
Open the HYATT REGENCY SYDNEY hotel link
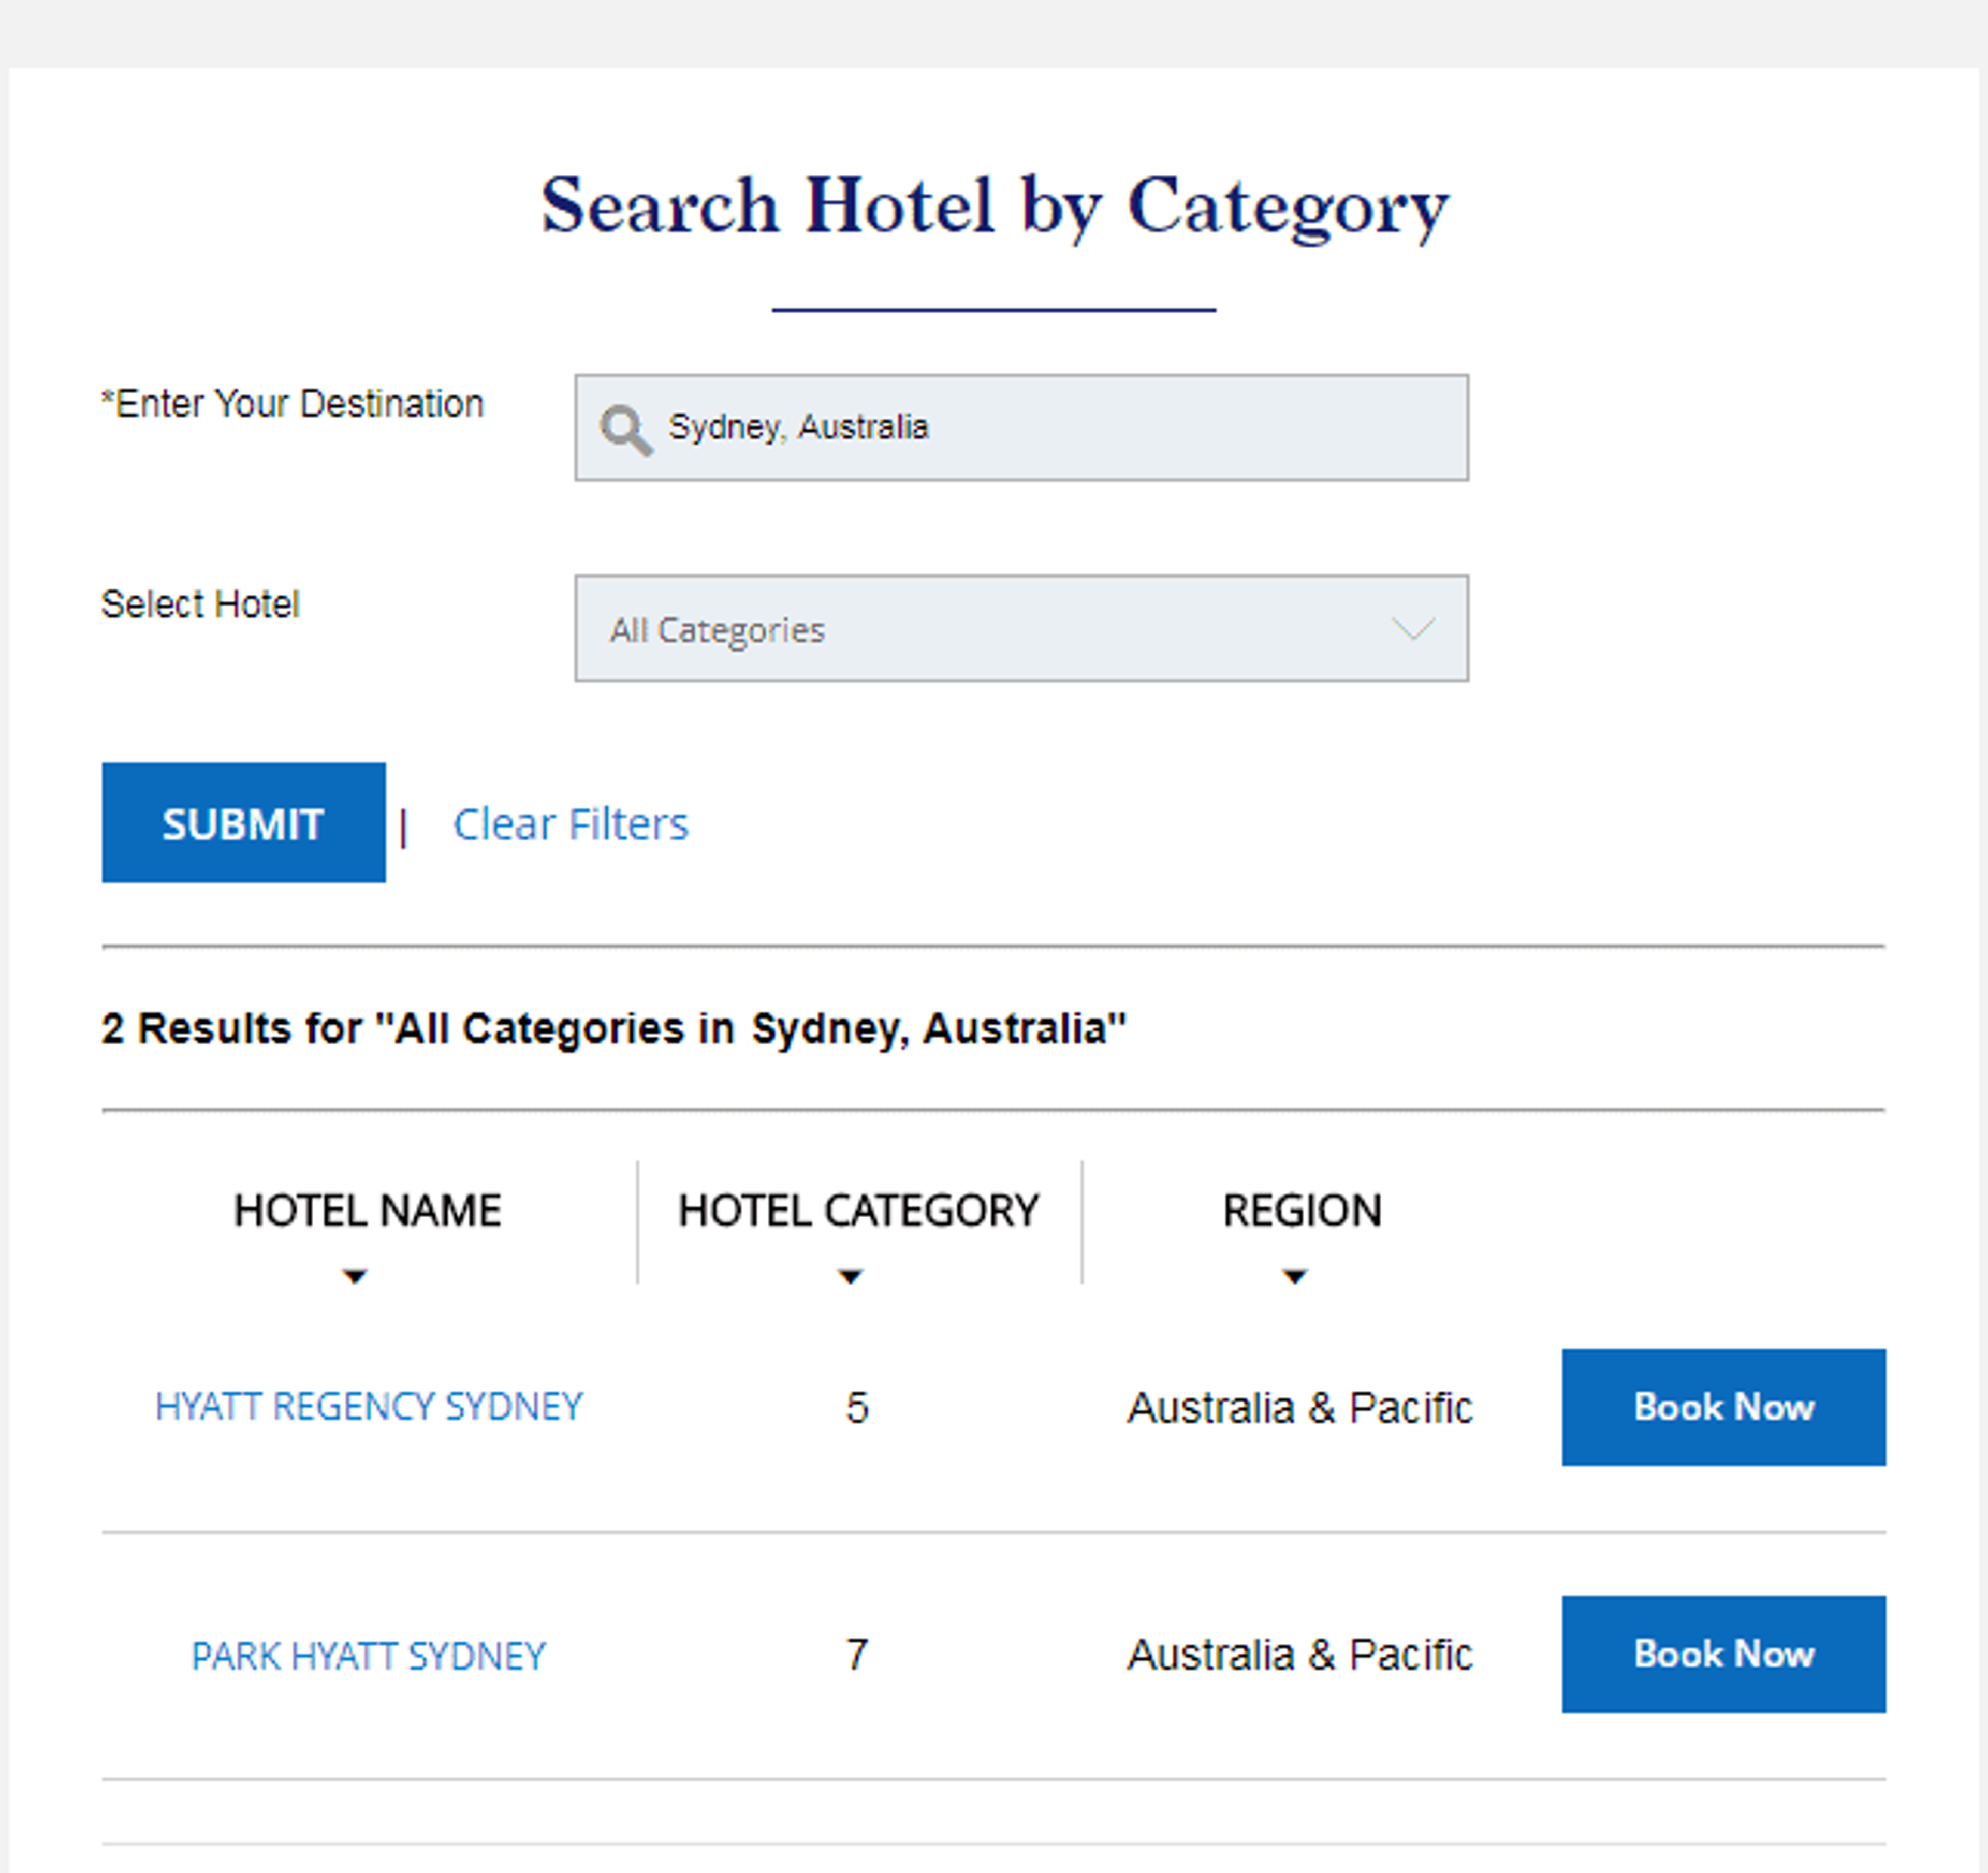coord(368,1406)
